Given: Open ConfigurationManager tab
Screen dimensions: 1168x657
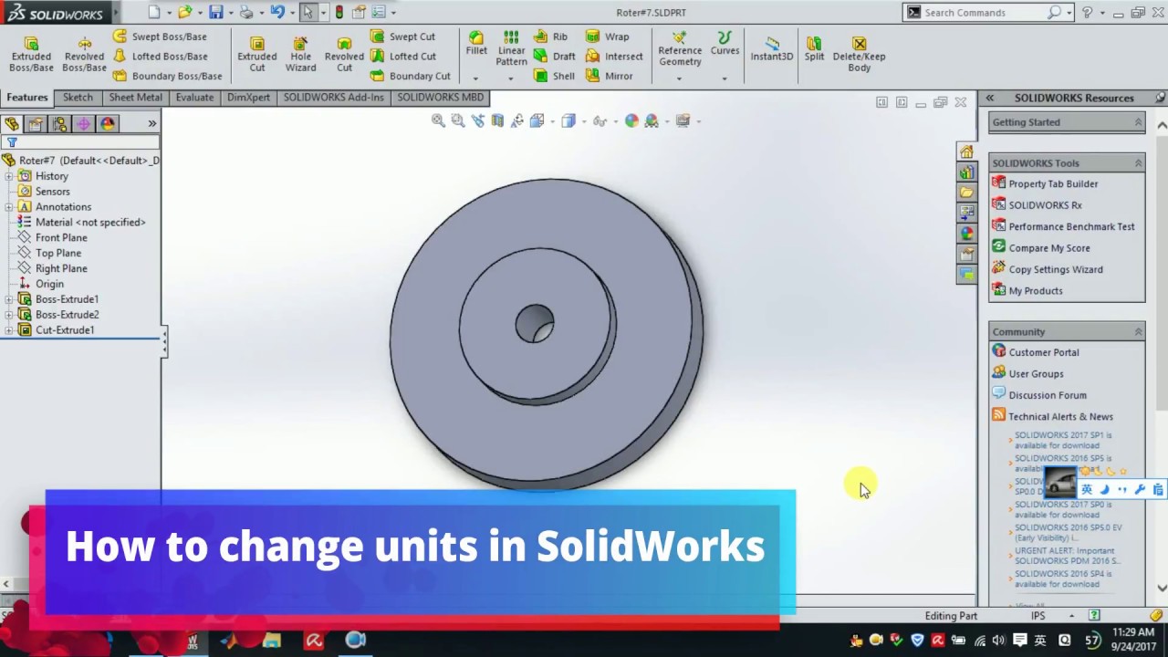Looking at the screenshot, I should [x=59, y=124].
